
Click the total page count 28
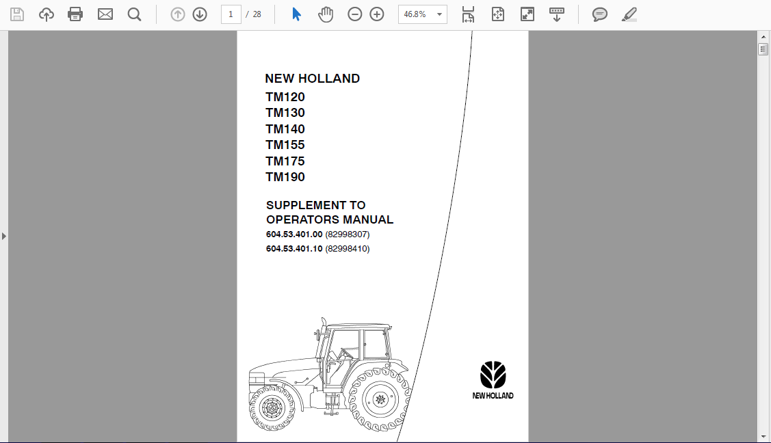coord(257,14)
